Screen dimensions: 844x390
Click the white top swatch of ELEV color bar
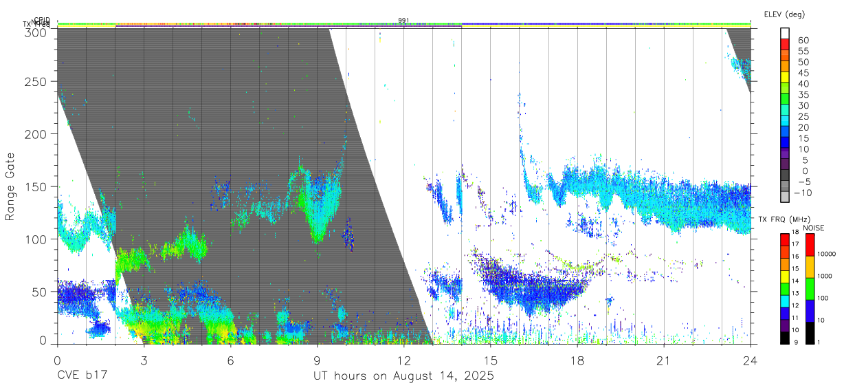[x=785, y=33]
